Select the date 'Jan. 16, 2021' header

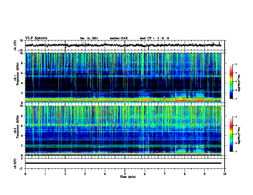coord(89,38)
